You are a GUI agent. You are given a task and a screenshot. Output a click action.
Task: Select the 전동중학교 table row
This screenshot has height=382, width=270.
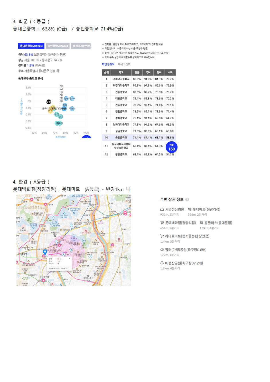tap(139, 105)
